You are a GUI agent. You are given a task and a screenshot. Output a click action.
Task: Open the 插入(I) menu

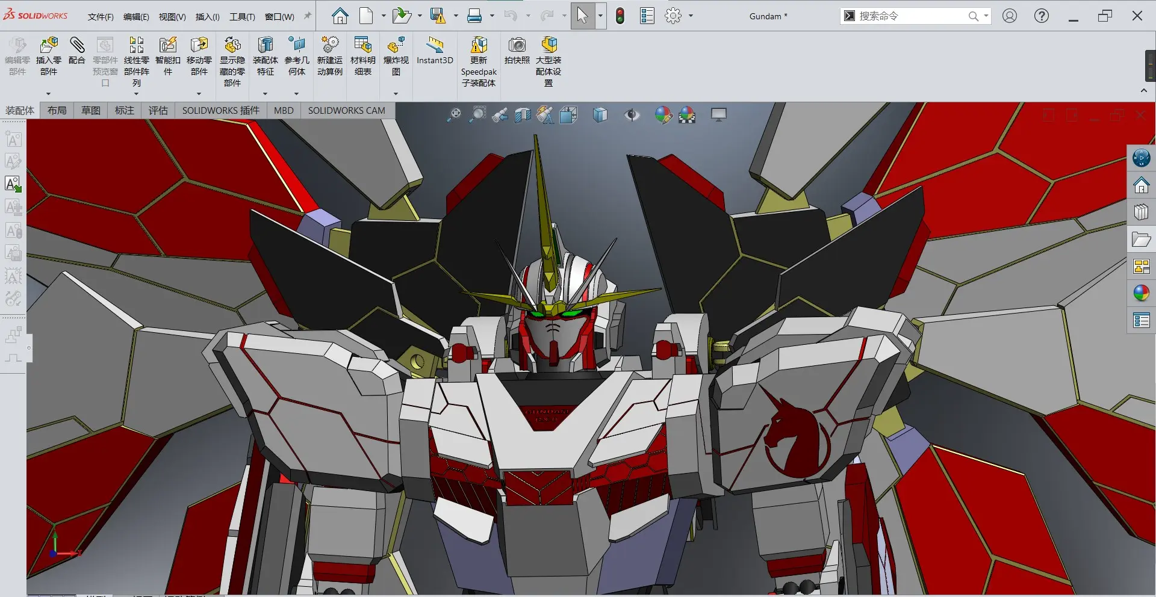pos(208,17)
